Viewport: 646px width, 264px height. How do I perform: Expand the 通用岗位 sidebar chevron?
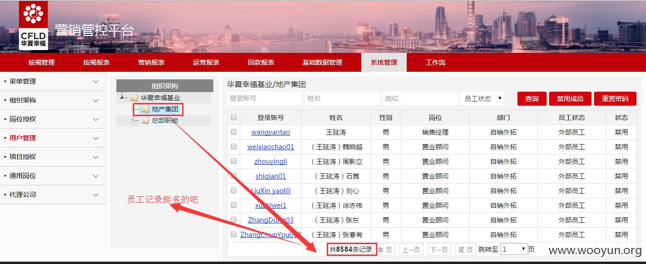[96, 176]
